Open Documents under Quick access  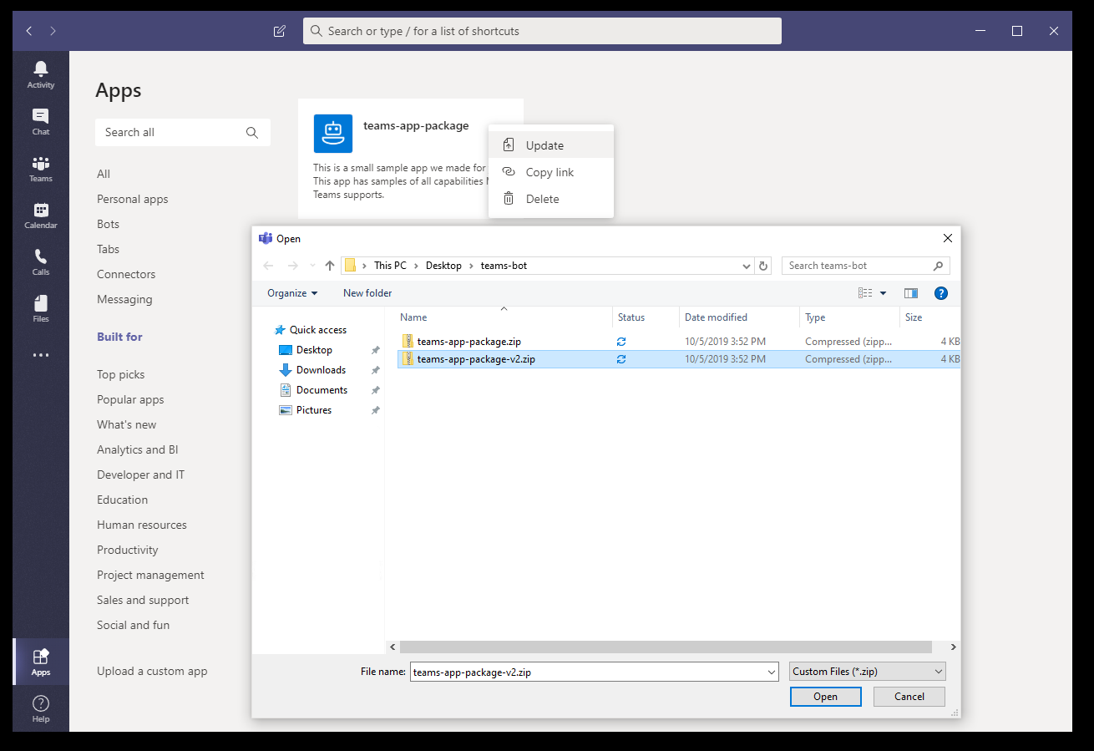pyautogui.click(x=322, y=390)
